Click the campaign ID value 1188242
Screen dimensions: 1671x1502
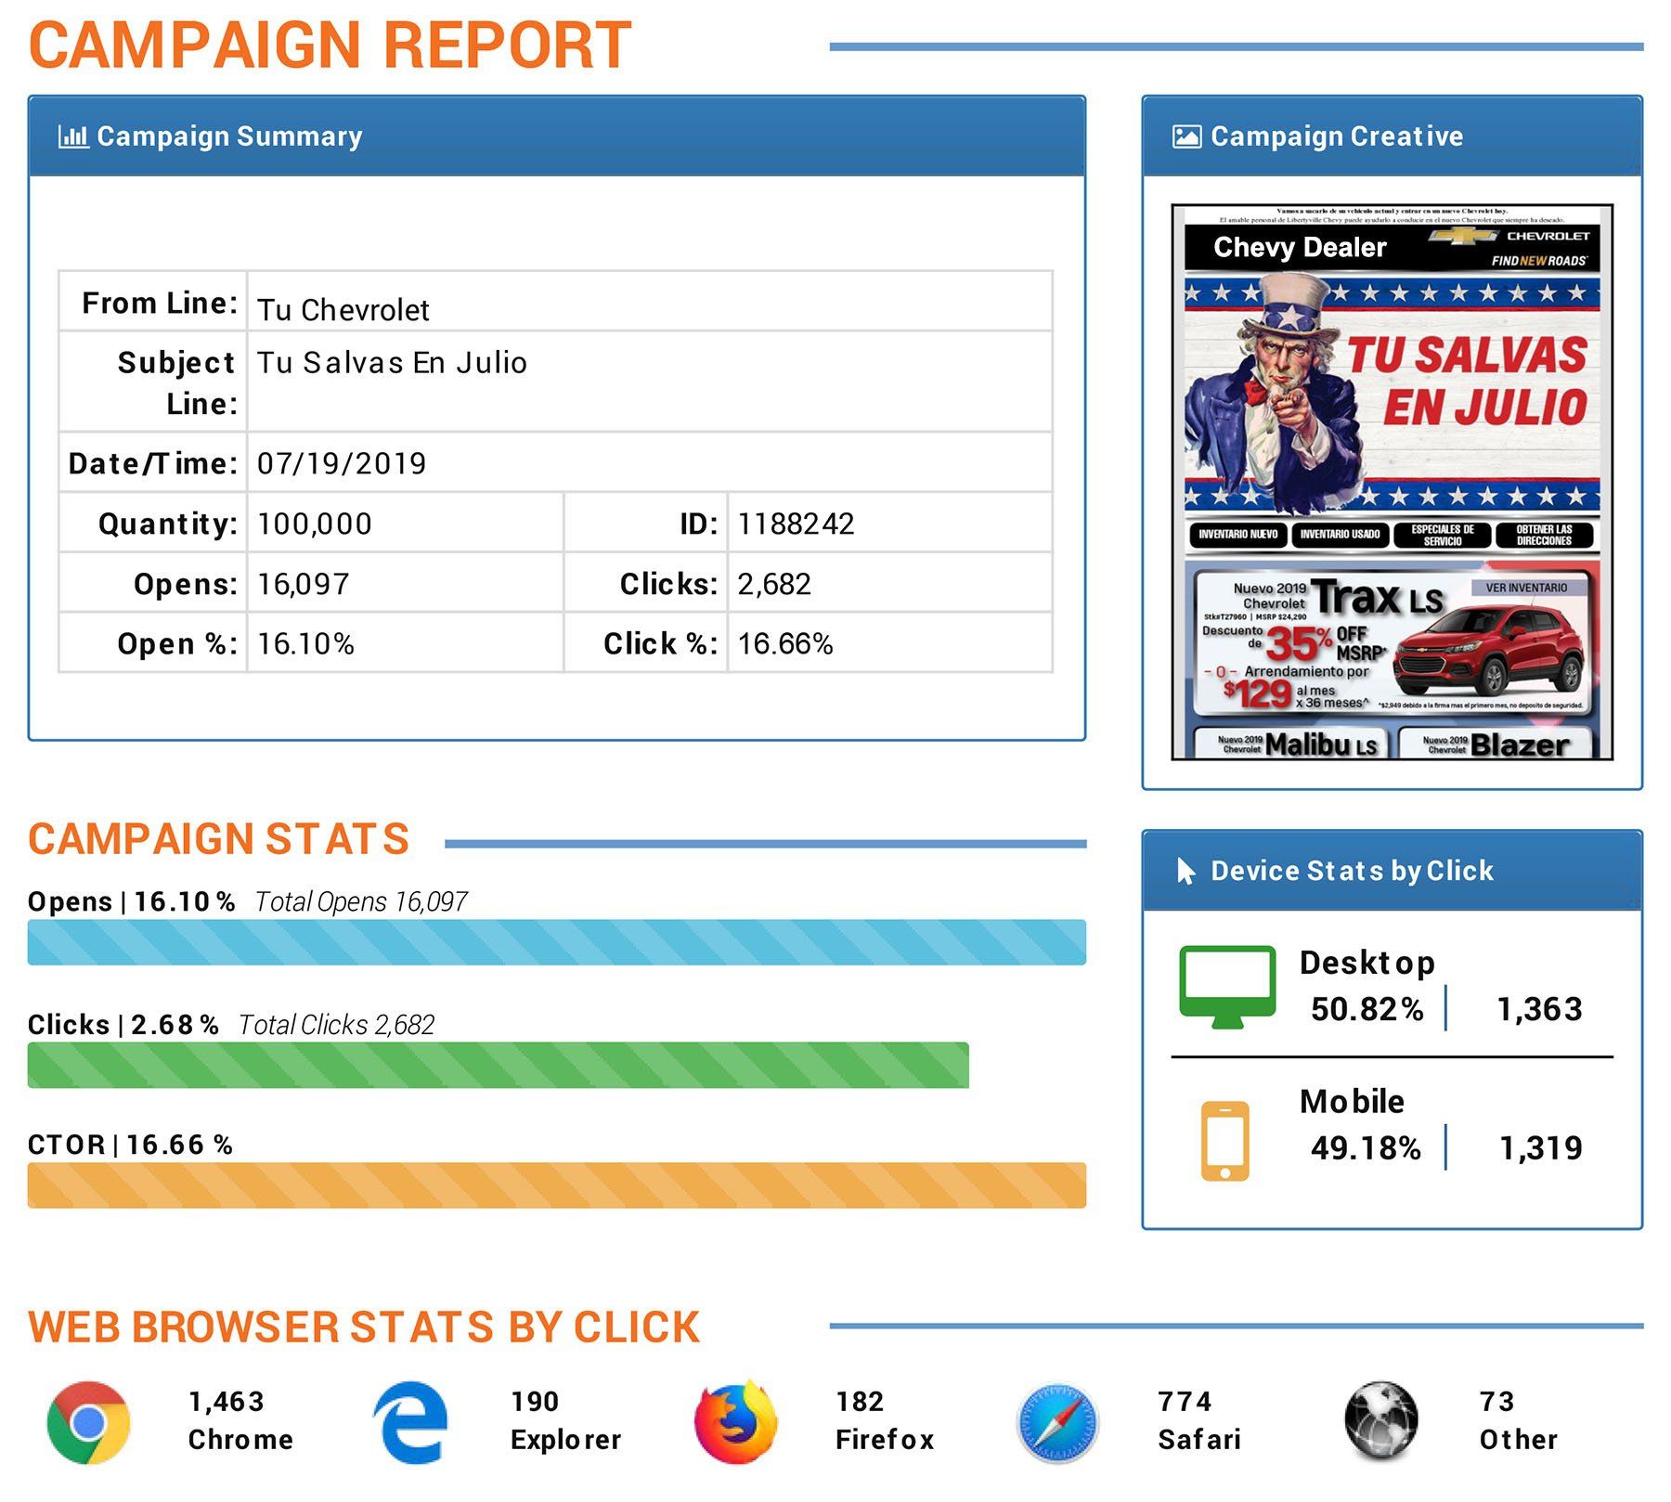pyautogui.click(x=796, y=524)
